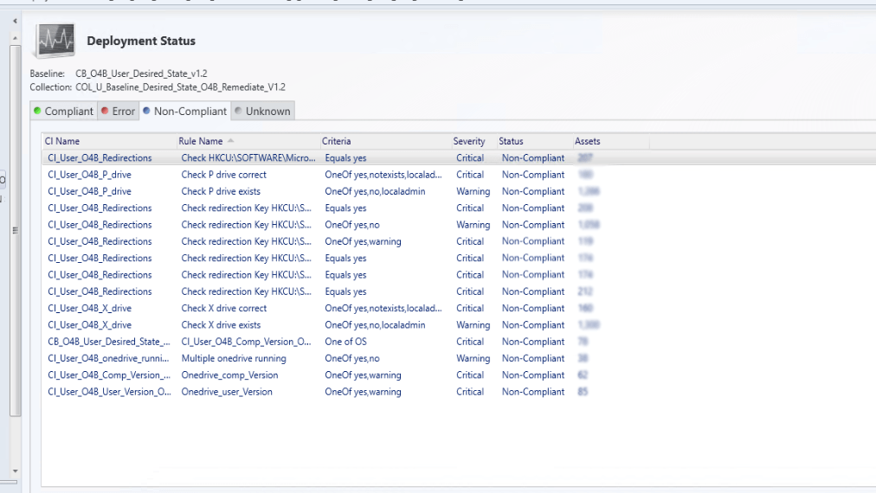876x493 pixels.
Task: Click the Deployment Status monitor icon
Action: (x=54, y=41)
